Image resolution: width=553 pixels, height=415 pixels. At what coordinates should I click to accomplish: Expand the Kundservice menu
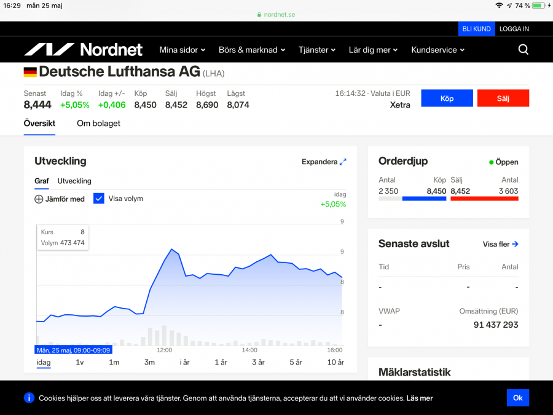coord(437,50)
